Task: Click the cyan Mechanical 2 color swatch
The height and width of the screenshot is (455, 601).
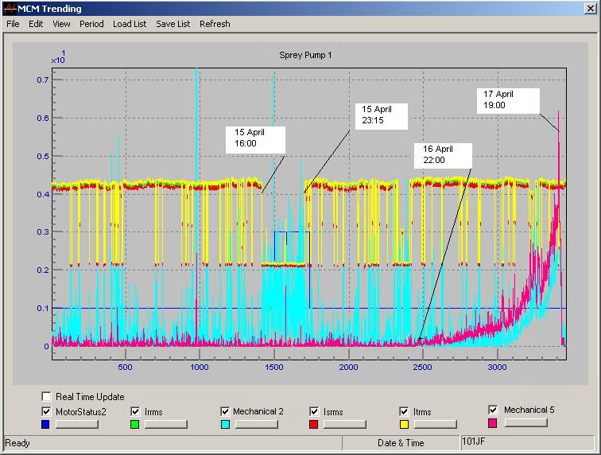Action: pyautogui.click(x=225, y=424)
